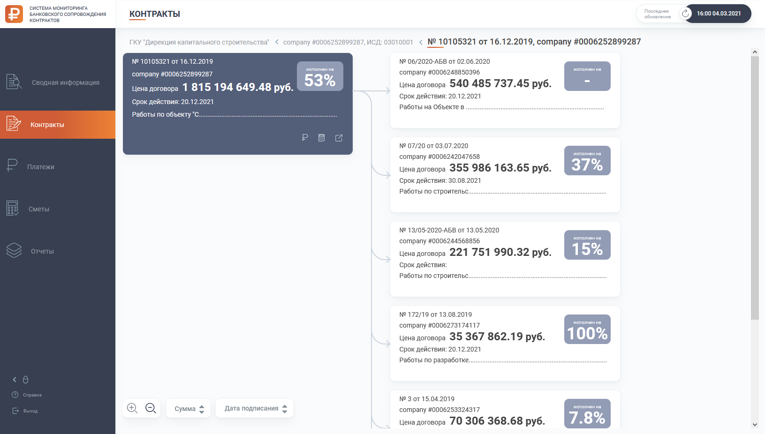The height and width of the screenshot is (434, 765).
Task: Zoom out with the magnifier minus icon
Action: click(x=151, y=408)
